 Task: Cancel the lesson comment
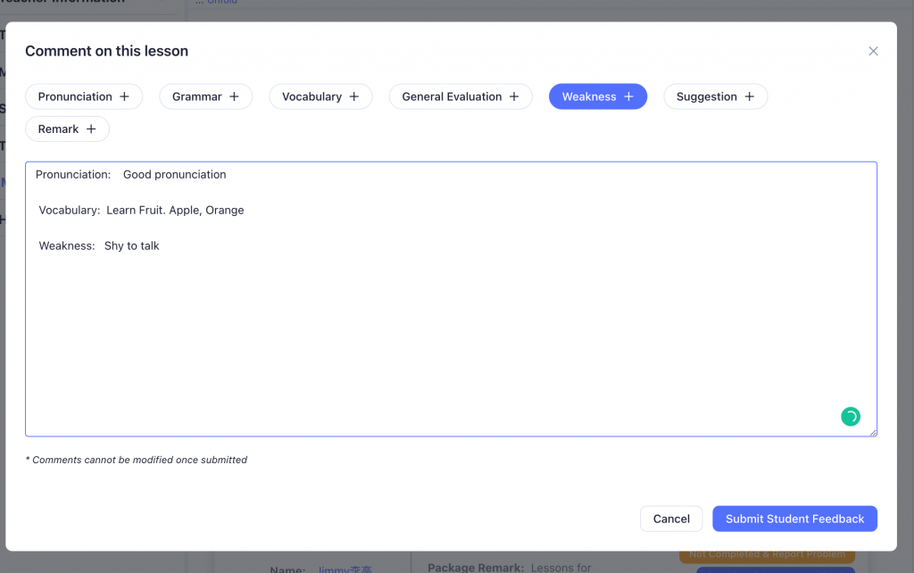(671, 519)
